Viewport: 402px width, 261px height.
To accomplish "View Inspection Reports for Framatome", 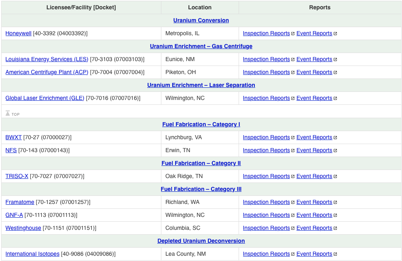I will 267,202.
